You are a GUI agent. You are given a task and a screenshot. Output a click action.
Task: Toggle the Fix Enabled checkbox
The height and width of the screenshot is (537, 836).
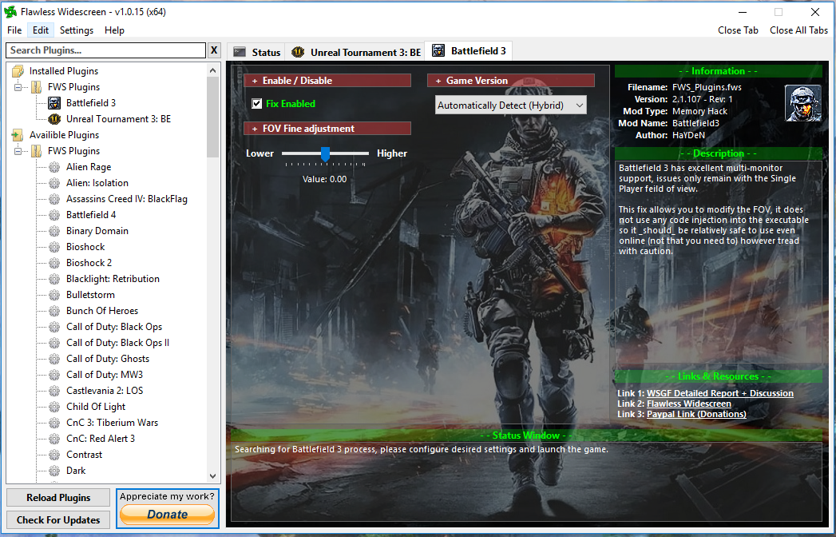pyautogui.click(x=257, y=104)
